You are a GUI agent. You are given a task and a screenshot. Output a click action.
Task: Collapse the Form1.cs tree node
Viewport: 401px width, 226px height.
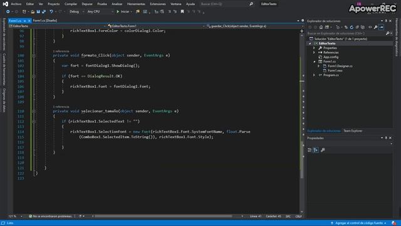pos(315,62)
